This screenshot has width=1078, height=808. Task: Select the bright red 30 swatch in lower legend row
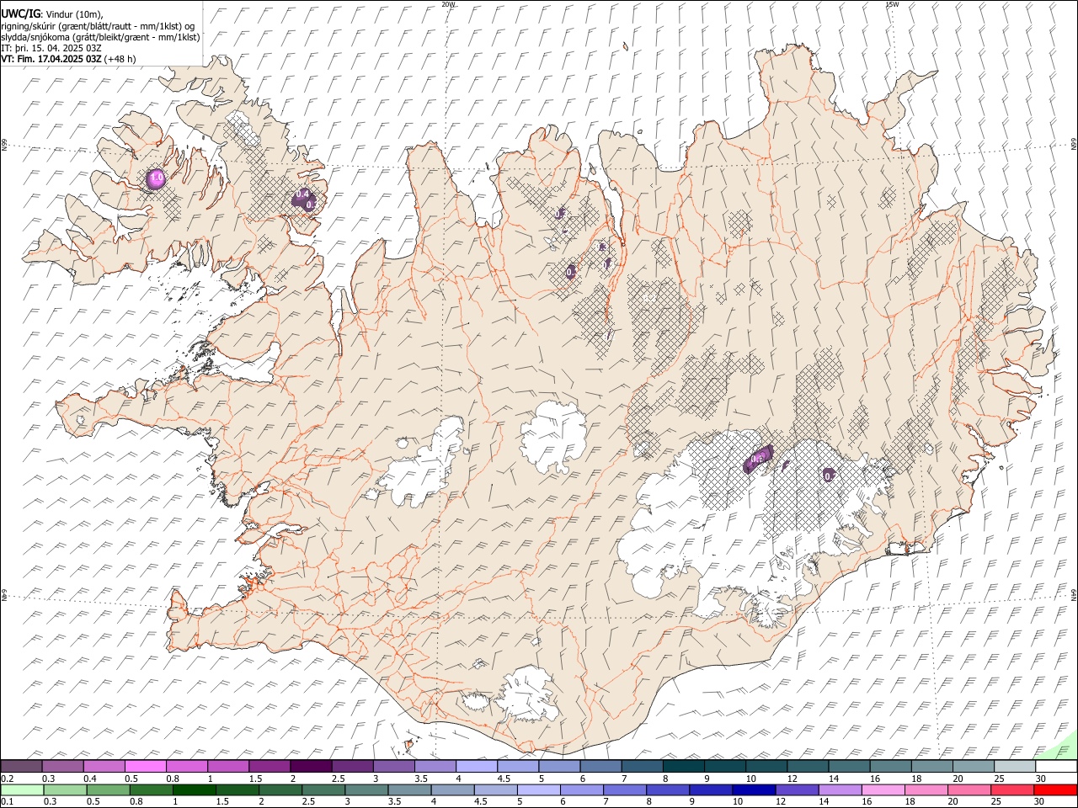1055,789
